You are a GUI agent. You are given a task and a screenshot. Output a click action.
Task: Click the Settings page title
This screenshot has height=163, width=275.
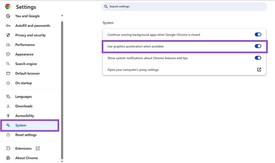click(x=26, y=7)
